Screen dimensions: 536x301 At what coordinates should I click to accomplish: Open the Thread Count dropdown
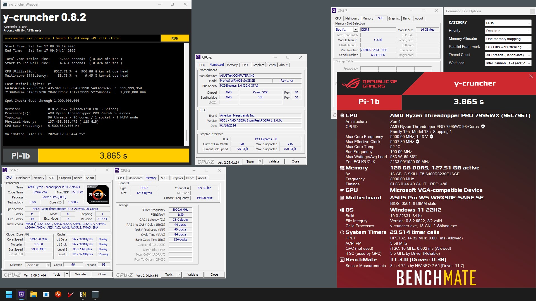pyautogui.click(x=508, y=55)
